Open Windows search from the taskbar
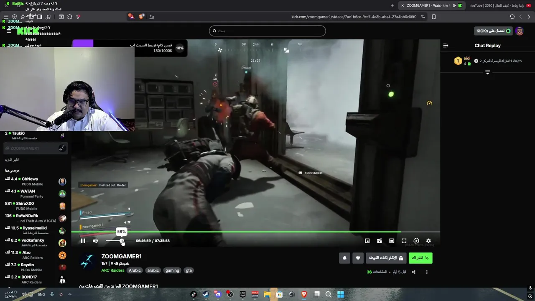 coord(329,294)
